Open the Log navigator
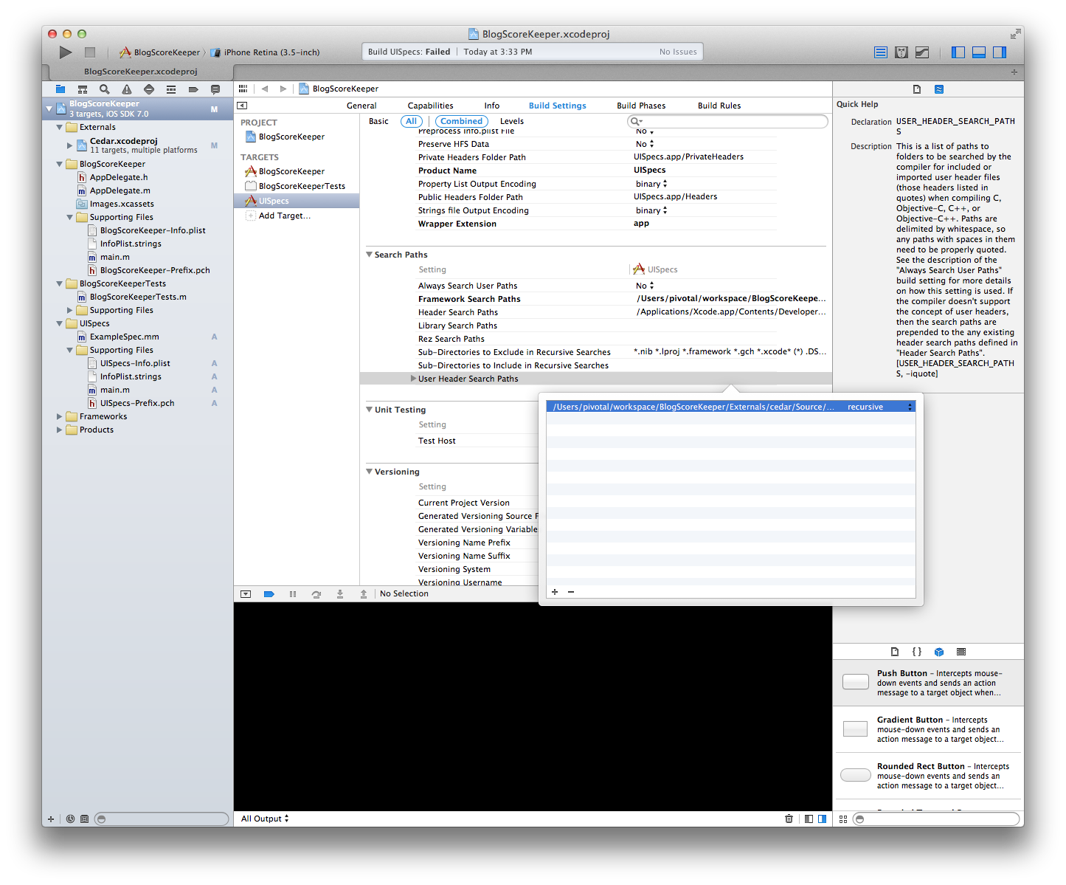Screen dimensions: 1066x885 tap(215, 89)
